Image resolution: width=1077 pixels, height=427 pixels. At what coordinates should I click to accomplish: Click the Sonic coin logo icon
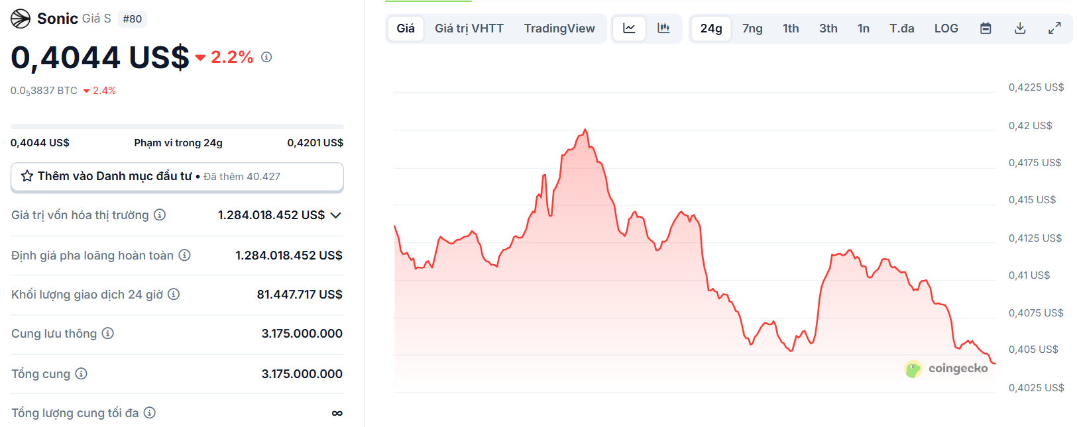[21, 19]
